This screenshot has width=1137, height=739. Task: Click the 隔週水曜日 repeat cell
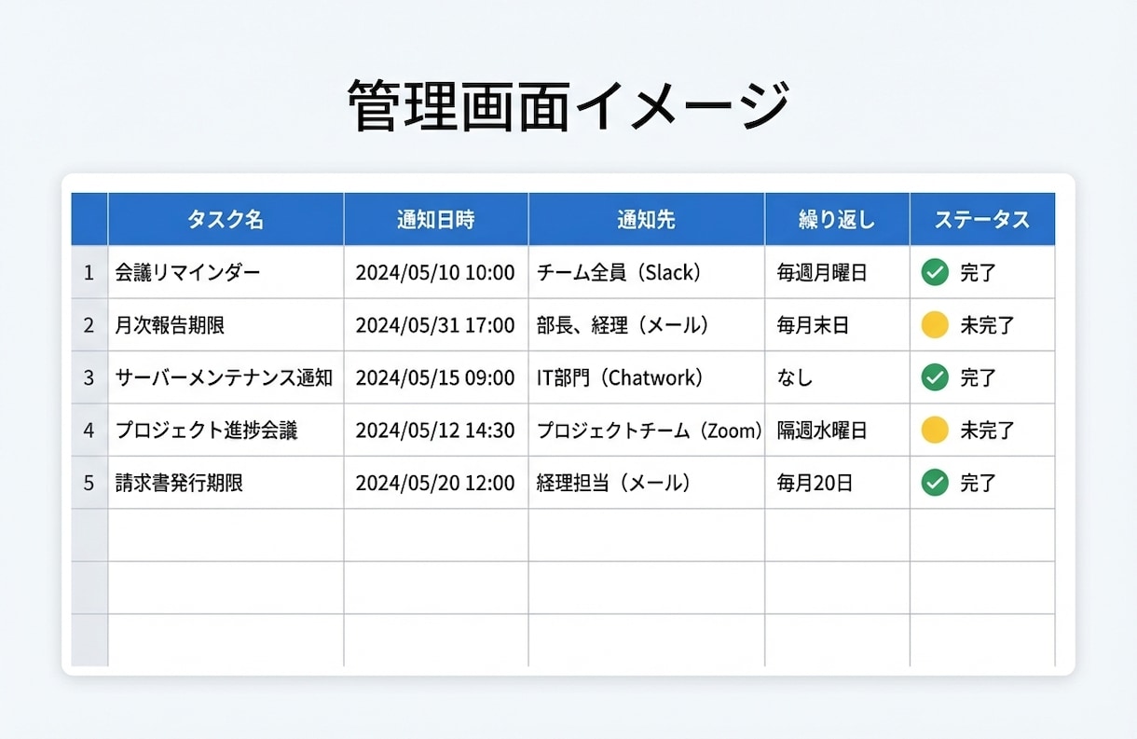tap(837, 430)
